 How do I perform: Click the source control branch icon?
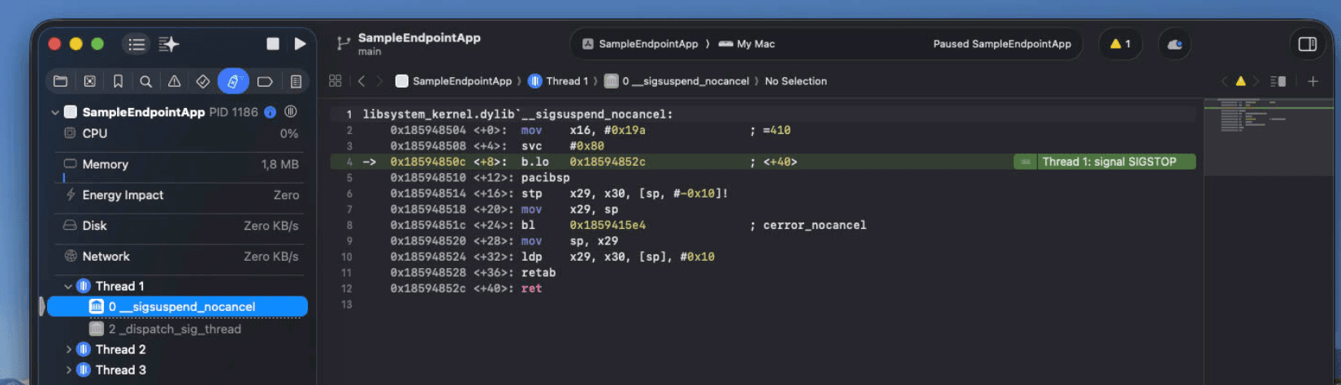tap(344, 44)
